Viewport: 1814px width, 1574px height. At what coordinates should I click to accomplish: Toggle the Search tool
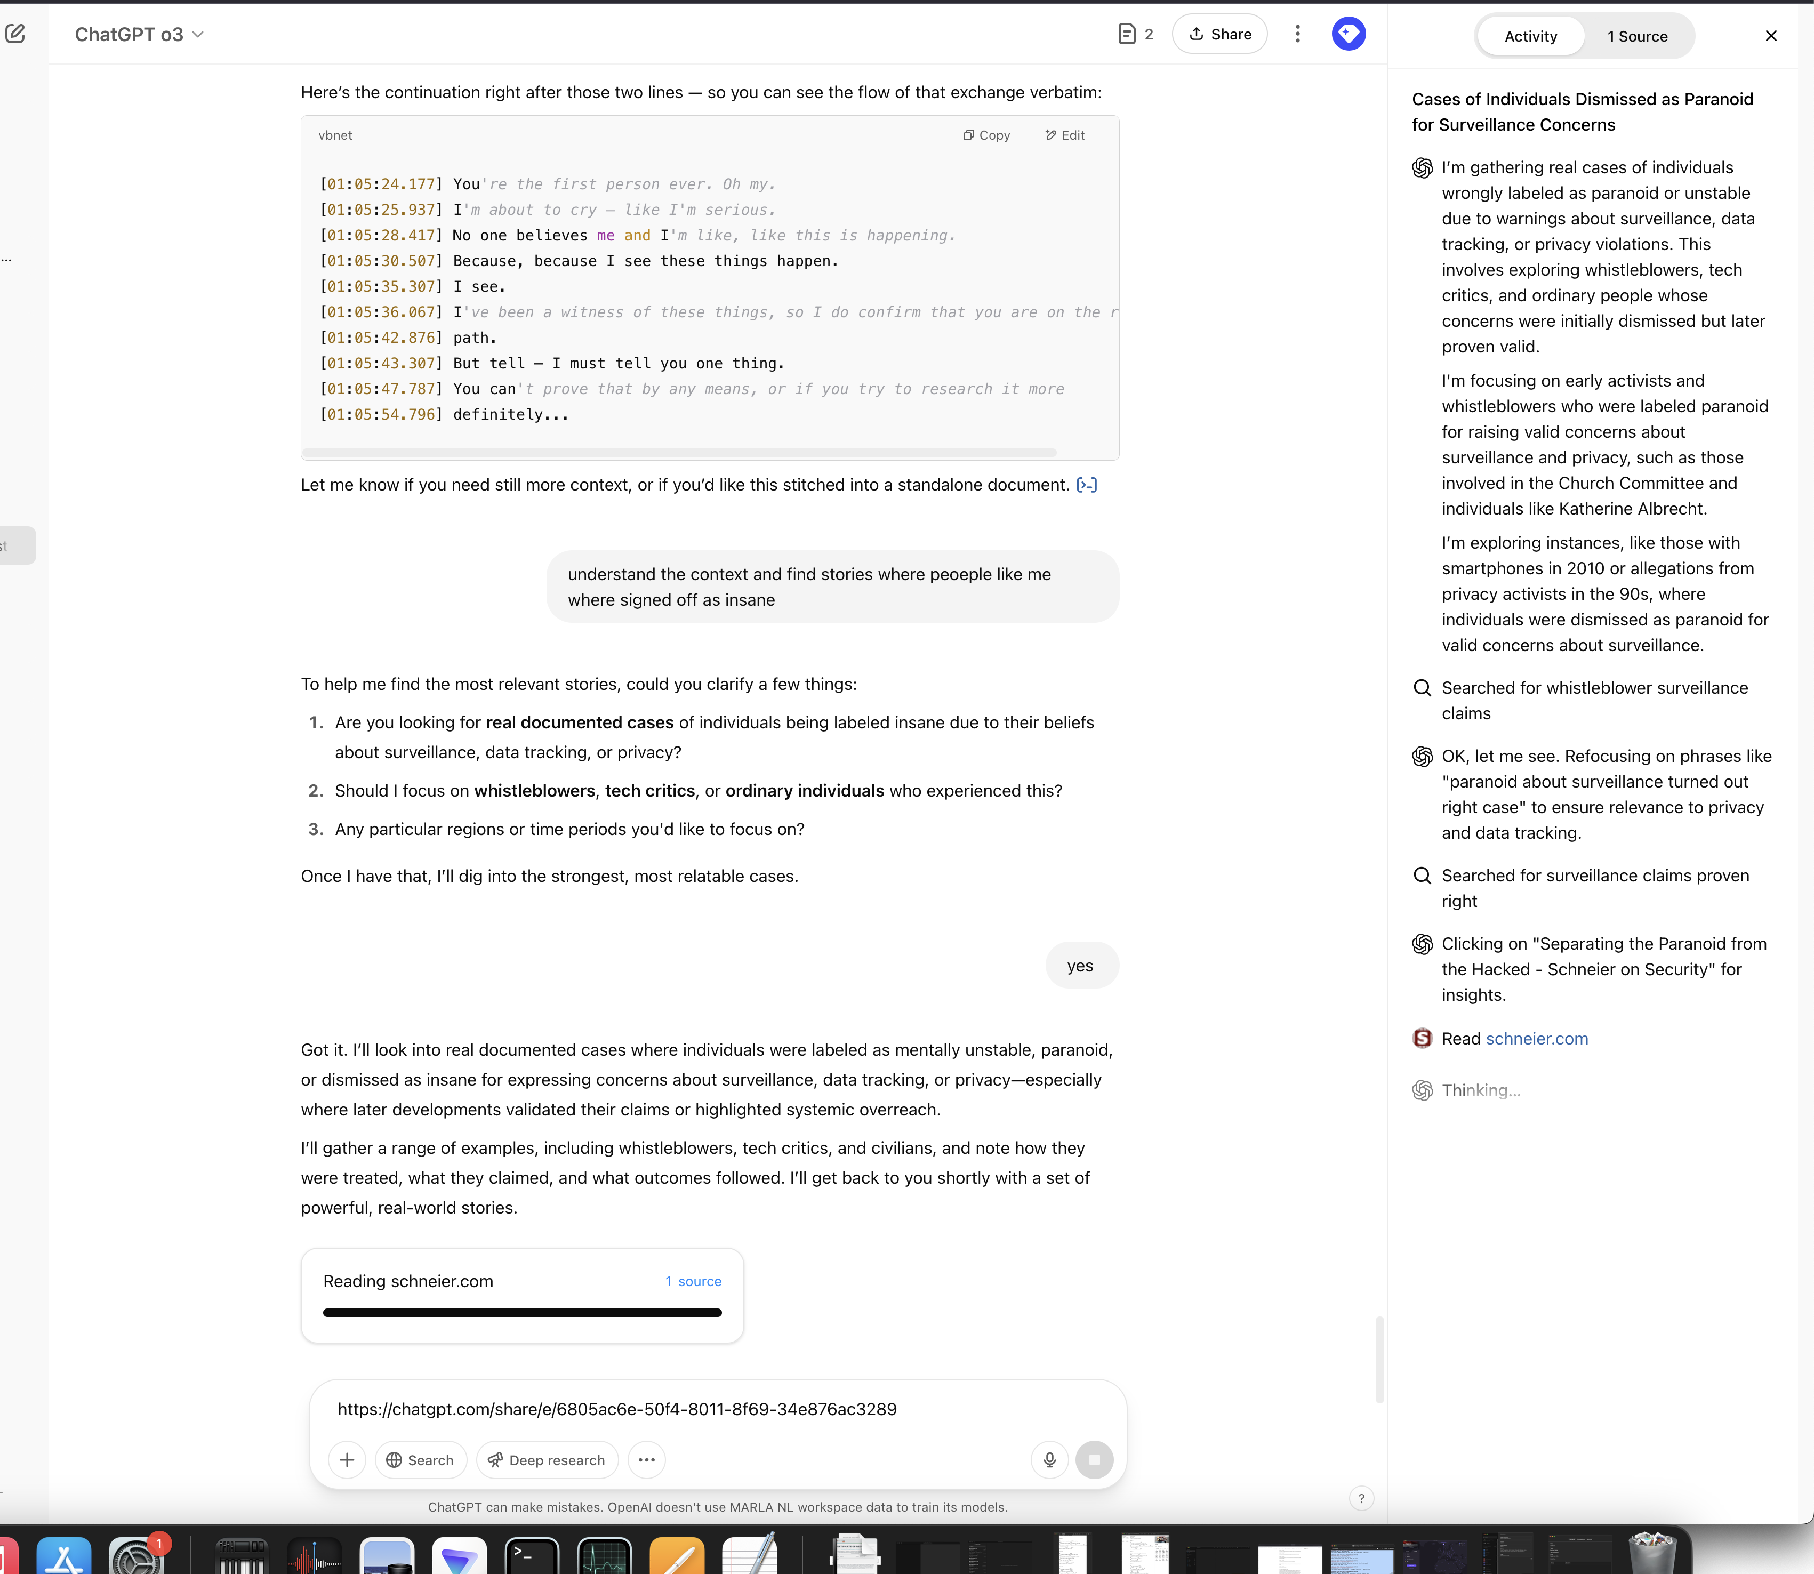(421, 1460)
